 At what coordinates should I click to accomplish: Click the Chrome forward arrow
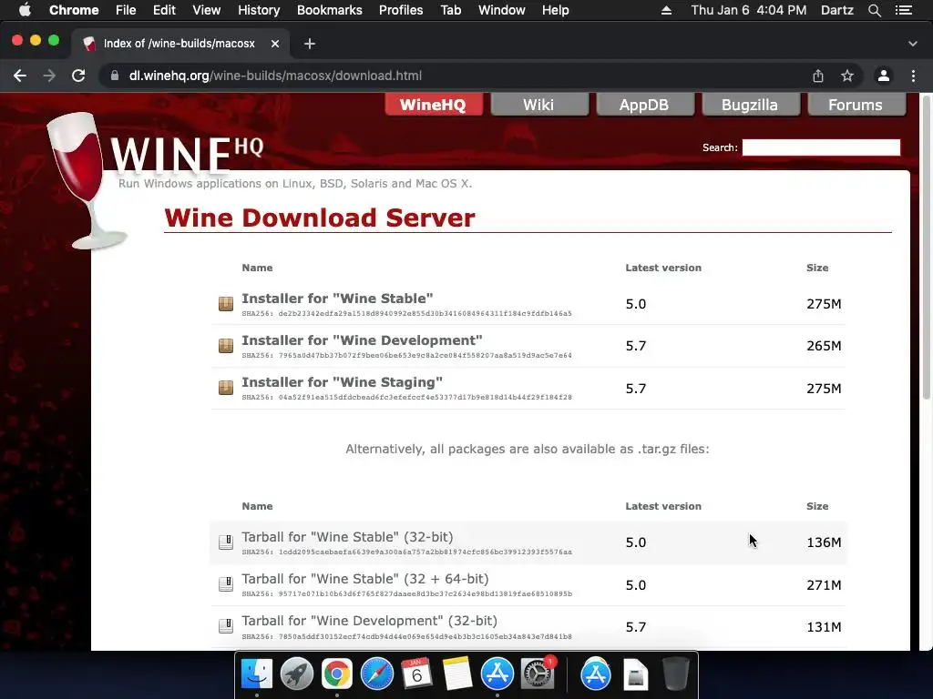(x=49, y=76)
